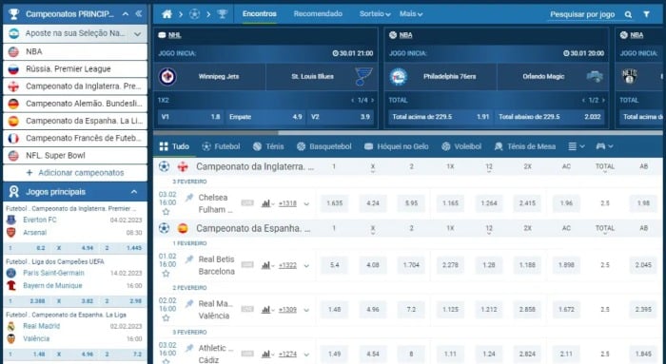Expand markets for Real Madrid Valência row
666x364 pixels.
[x=306, y=310]
